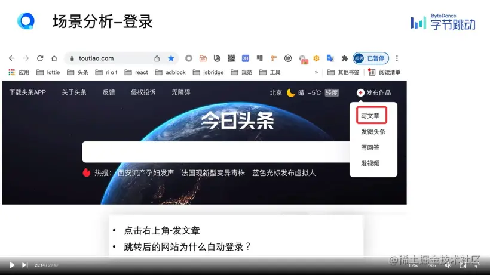Click the 下载头条APP link

tap(27, 92)
